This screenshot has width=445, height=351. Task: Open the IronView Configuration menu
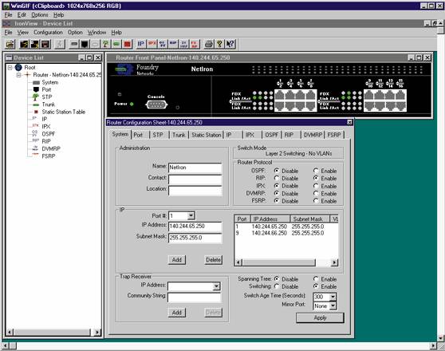(x=48, y=33)
